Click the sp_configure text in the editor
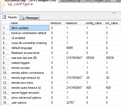Viewport: 121px width, 106px height. click(x=20, y=4)
